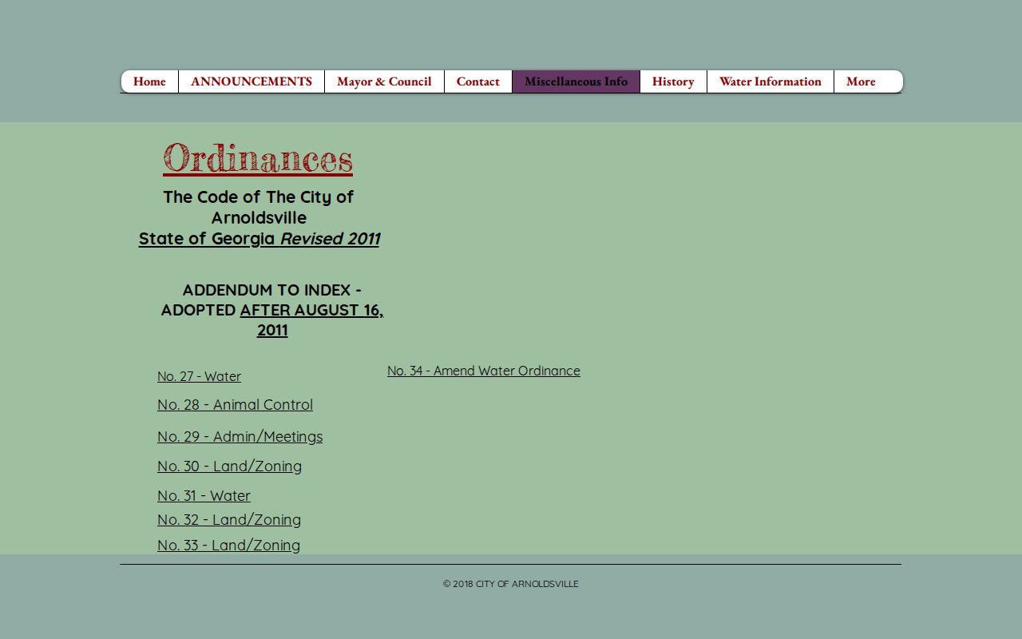Open Mayor & Council page
Image resolution: width=1022 pixels, height=639 pixels.
click(384, 81)
